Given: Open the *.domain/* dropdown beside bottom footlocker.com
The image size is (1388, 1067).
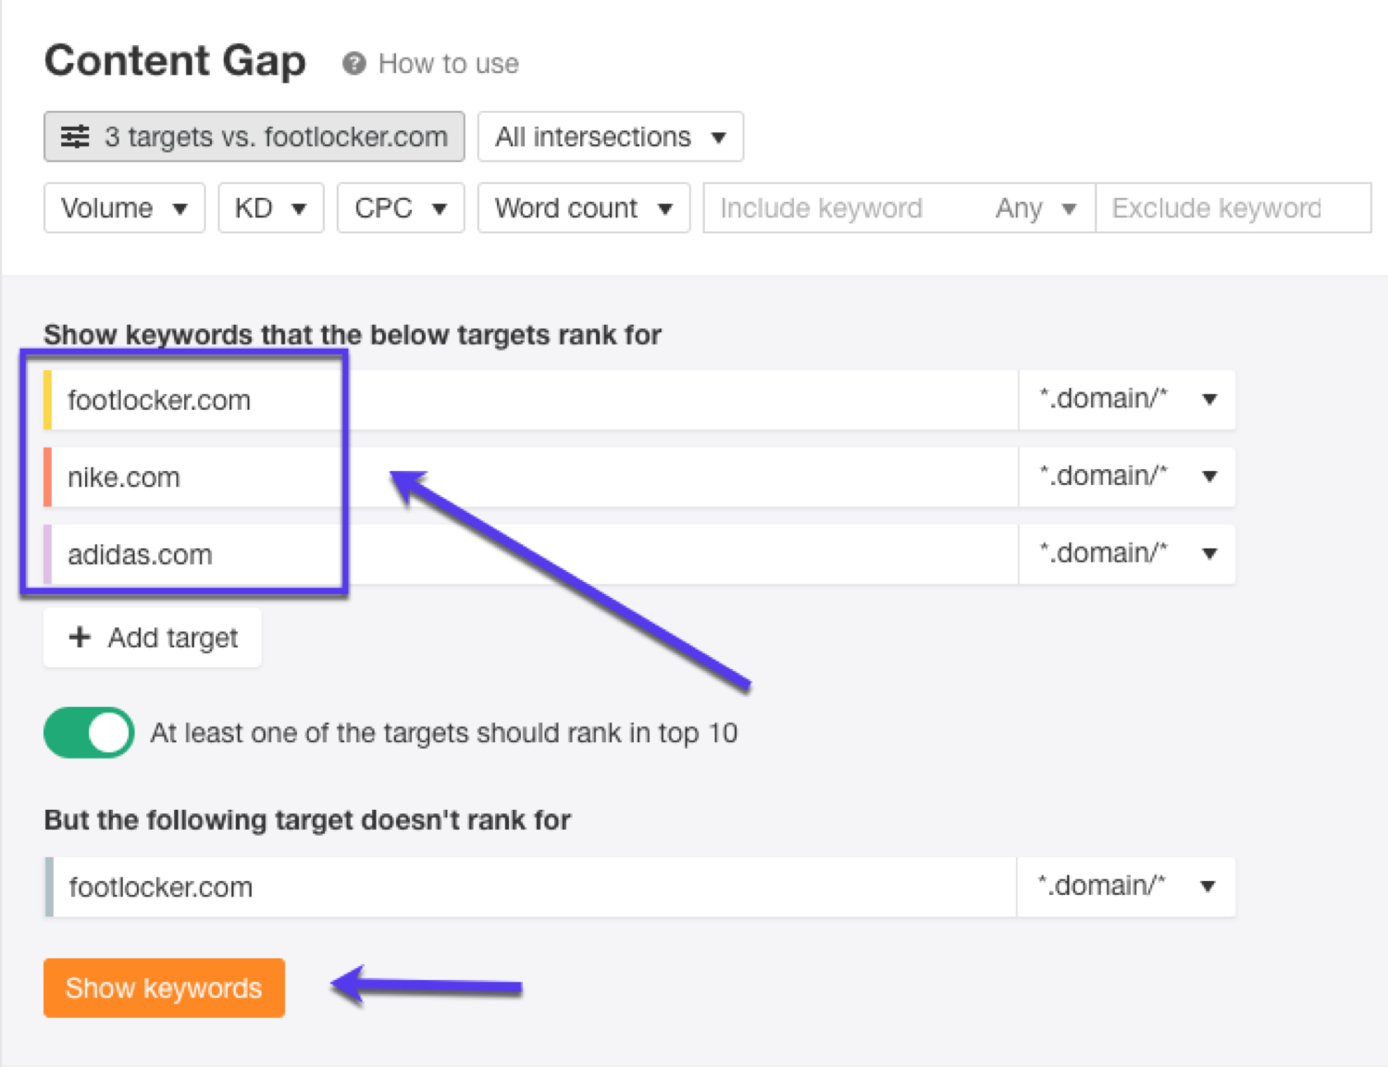Looking at the screenshot, I should click(x=1207, y=886).
